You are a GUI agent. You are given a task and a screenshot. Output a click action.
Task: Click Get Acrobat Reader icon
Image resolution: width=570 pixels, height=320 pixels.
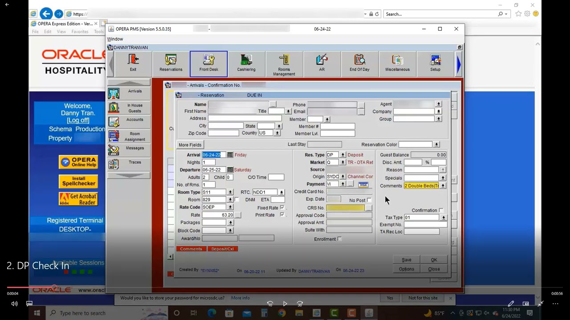point(78,199)
